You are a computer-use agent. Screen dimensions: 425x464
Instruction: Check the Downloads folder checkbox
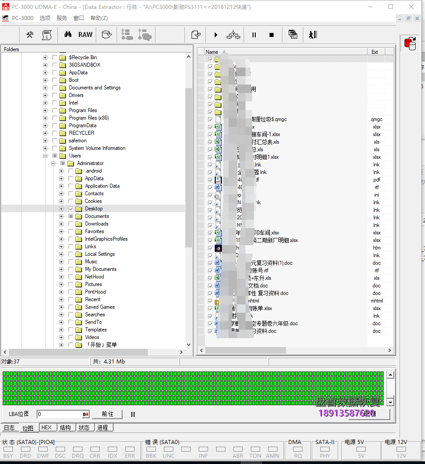pos(71,224)
